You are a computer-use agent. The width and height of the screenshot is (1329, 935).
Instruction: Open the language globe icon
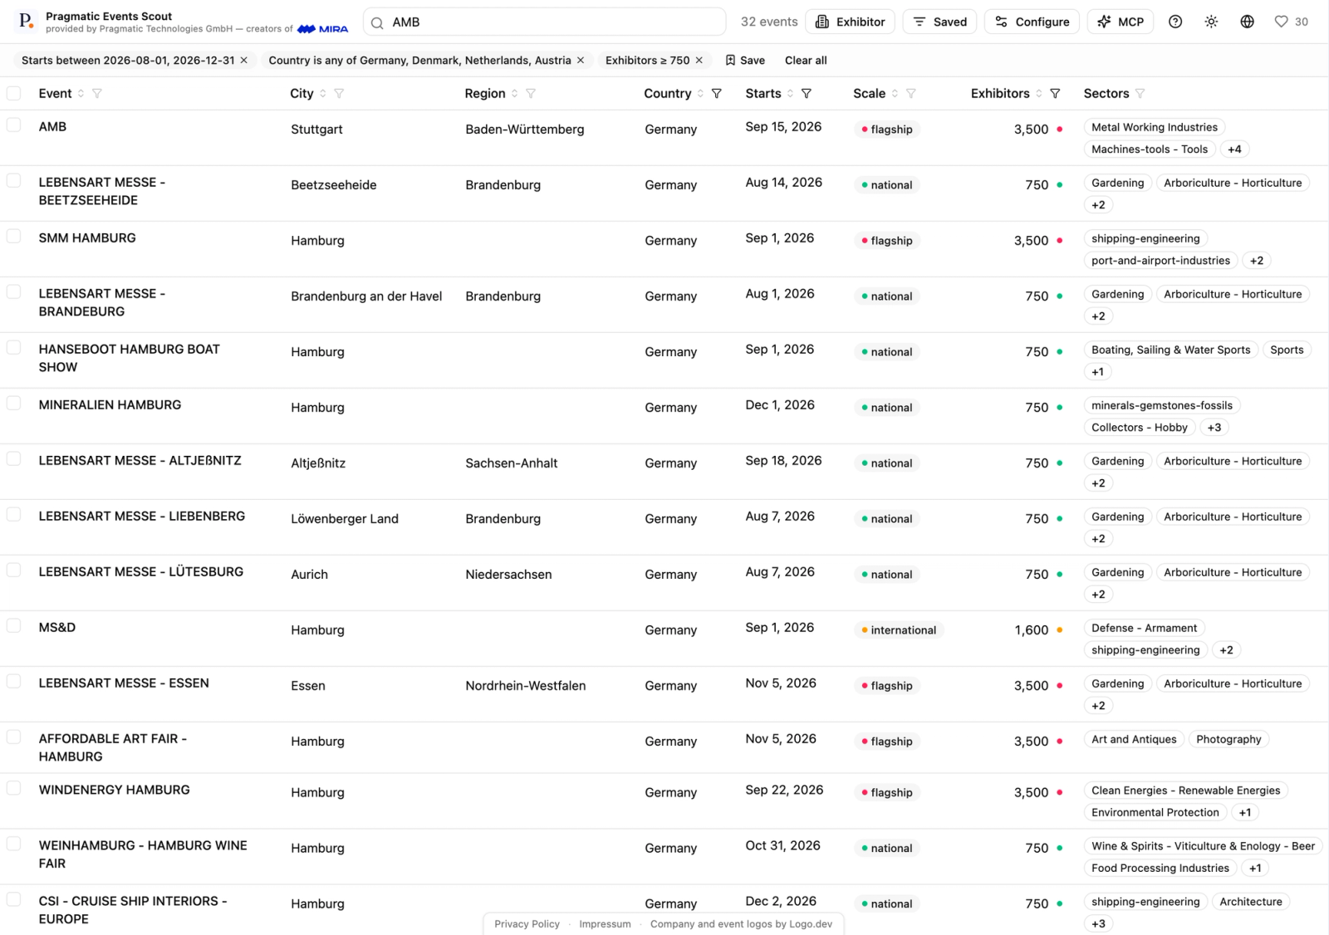tap(1247, 22)
